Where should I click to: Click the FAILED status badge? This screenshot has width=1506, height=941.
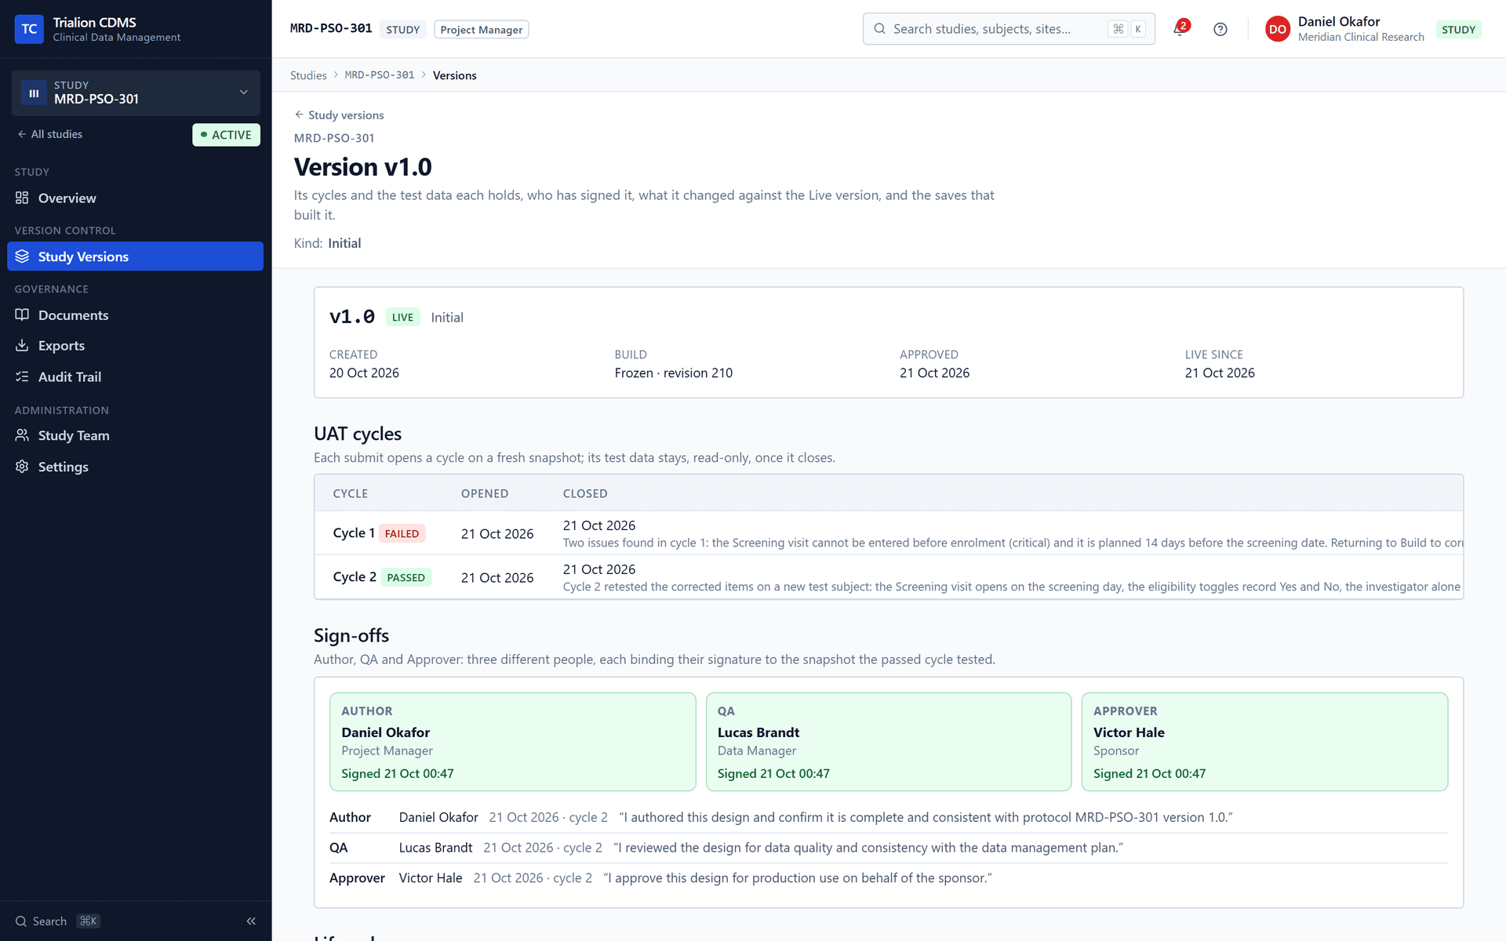[402, 533]
